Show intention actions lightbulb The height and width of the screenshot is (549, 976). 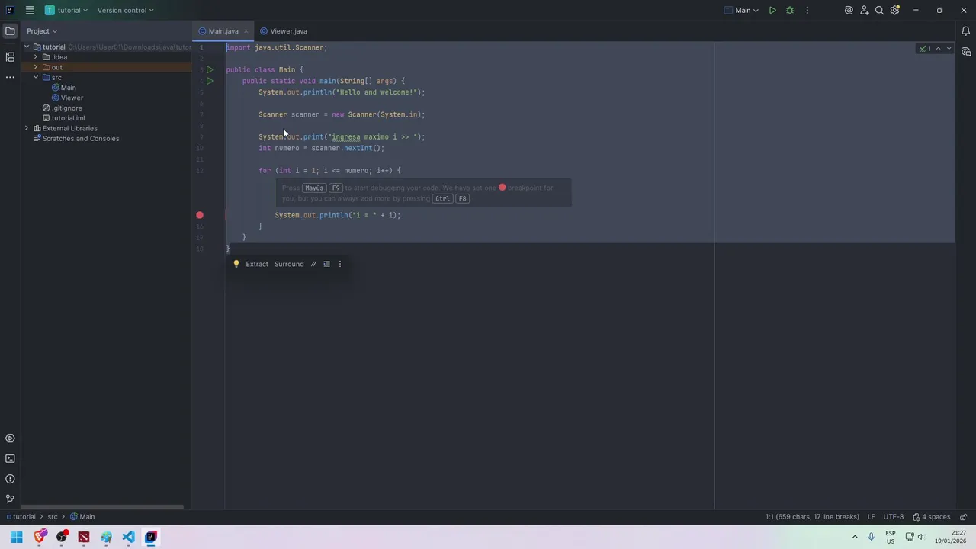tap(236, 264)
